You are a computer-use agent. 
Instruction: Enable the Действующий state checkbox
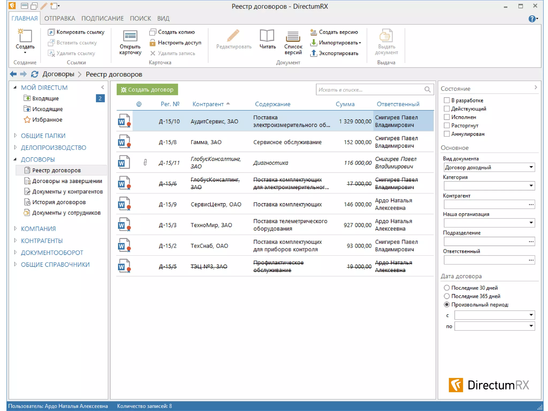point(447,109)
